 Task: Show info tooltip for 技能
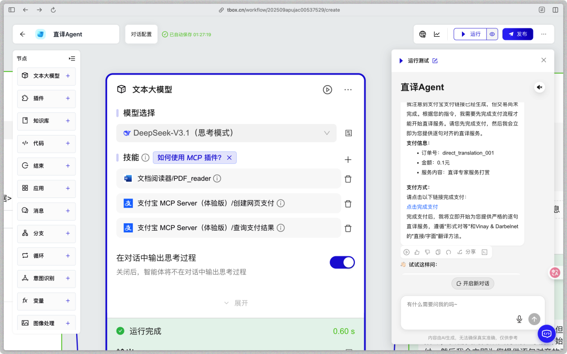tap(145, 158)
